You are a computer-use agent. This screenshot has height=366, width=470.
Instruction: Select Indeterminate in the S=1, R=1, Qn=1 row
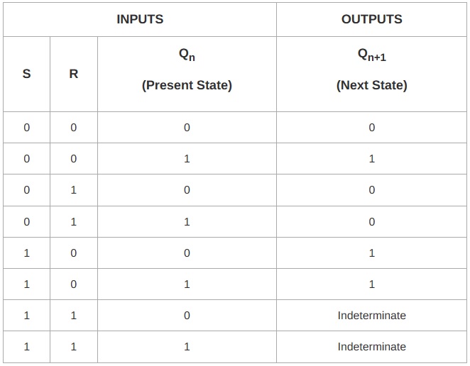[x=372, y=347]
